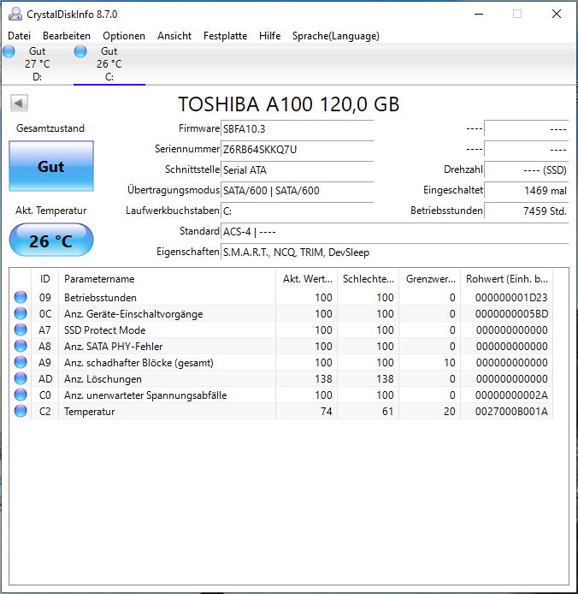Click the status orb in Anz. Geräte-Einschaltvorgänge row

click(21, 313)
